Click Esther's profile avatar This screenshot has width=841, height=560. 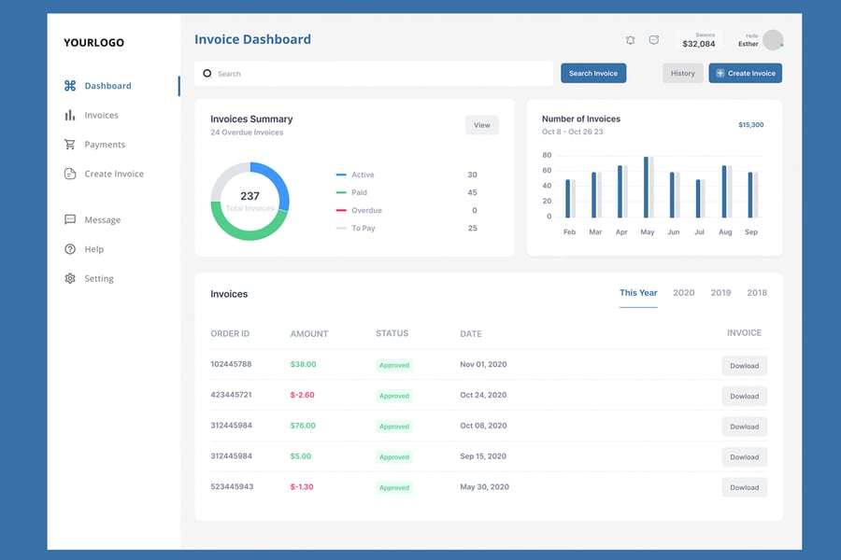tap(773, 40)
